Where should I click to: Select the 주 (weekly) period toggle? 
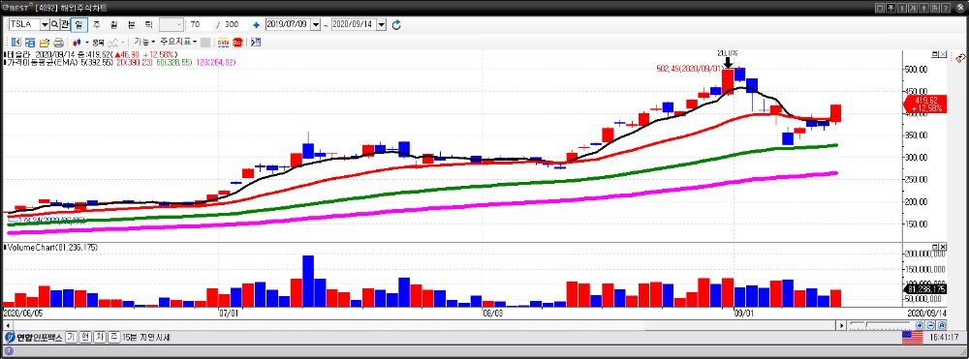[x=96, y=24]
